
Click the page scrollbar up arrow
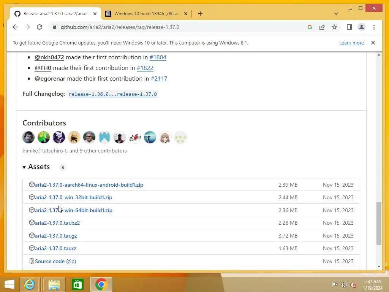(x=379, y=55)
